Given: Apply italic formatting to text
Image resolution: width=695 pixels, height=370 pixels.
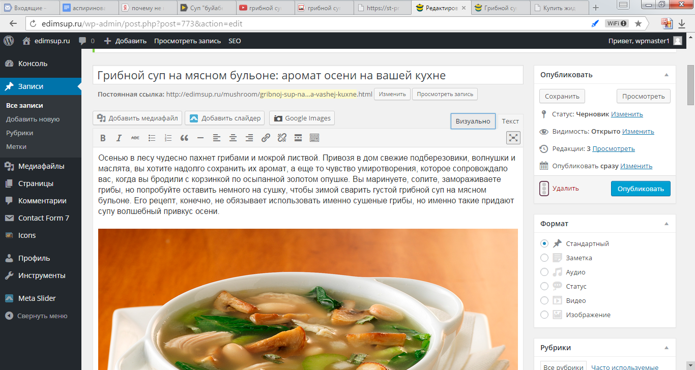Looking at the screenshot, I should [x=119, y=137].
